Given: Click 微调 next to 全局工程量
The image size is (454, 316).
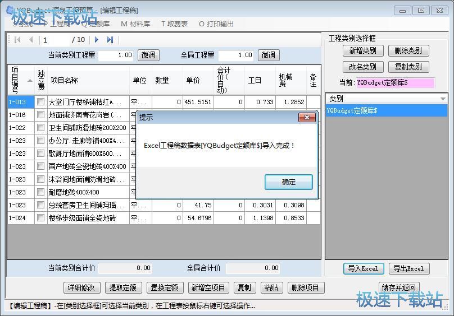Looking at the screenshot, I should coord(269,55).
